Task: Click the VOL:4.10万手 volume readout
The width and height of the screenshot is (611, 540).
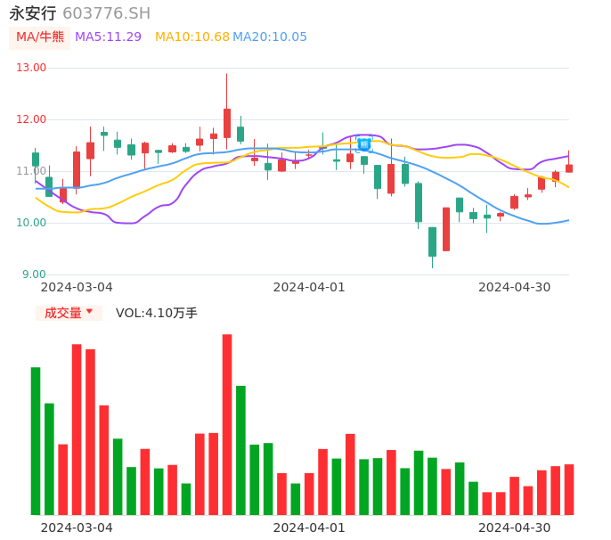Action: click(x=156, y=313)
